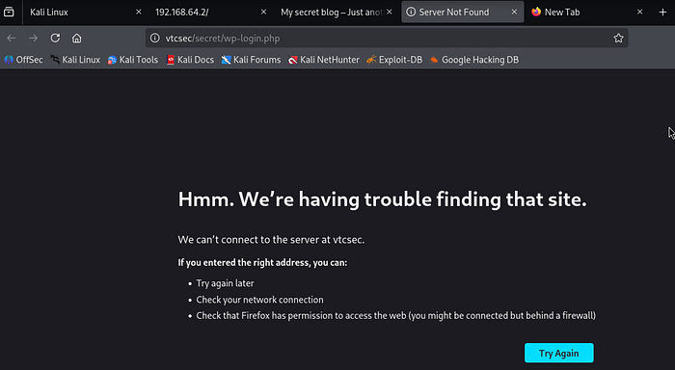Viewport: 675px width, 370px height.
Task: Go to the Home page
Action: (76, 39)
